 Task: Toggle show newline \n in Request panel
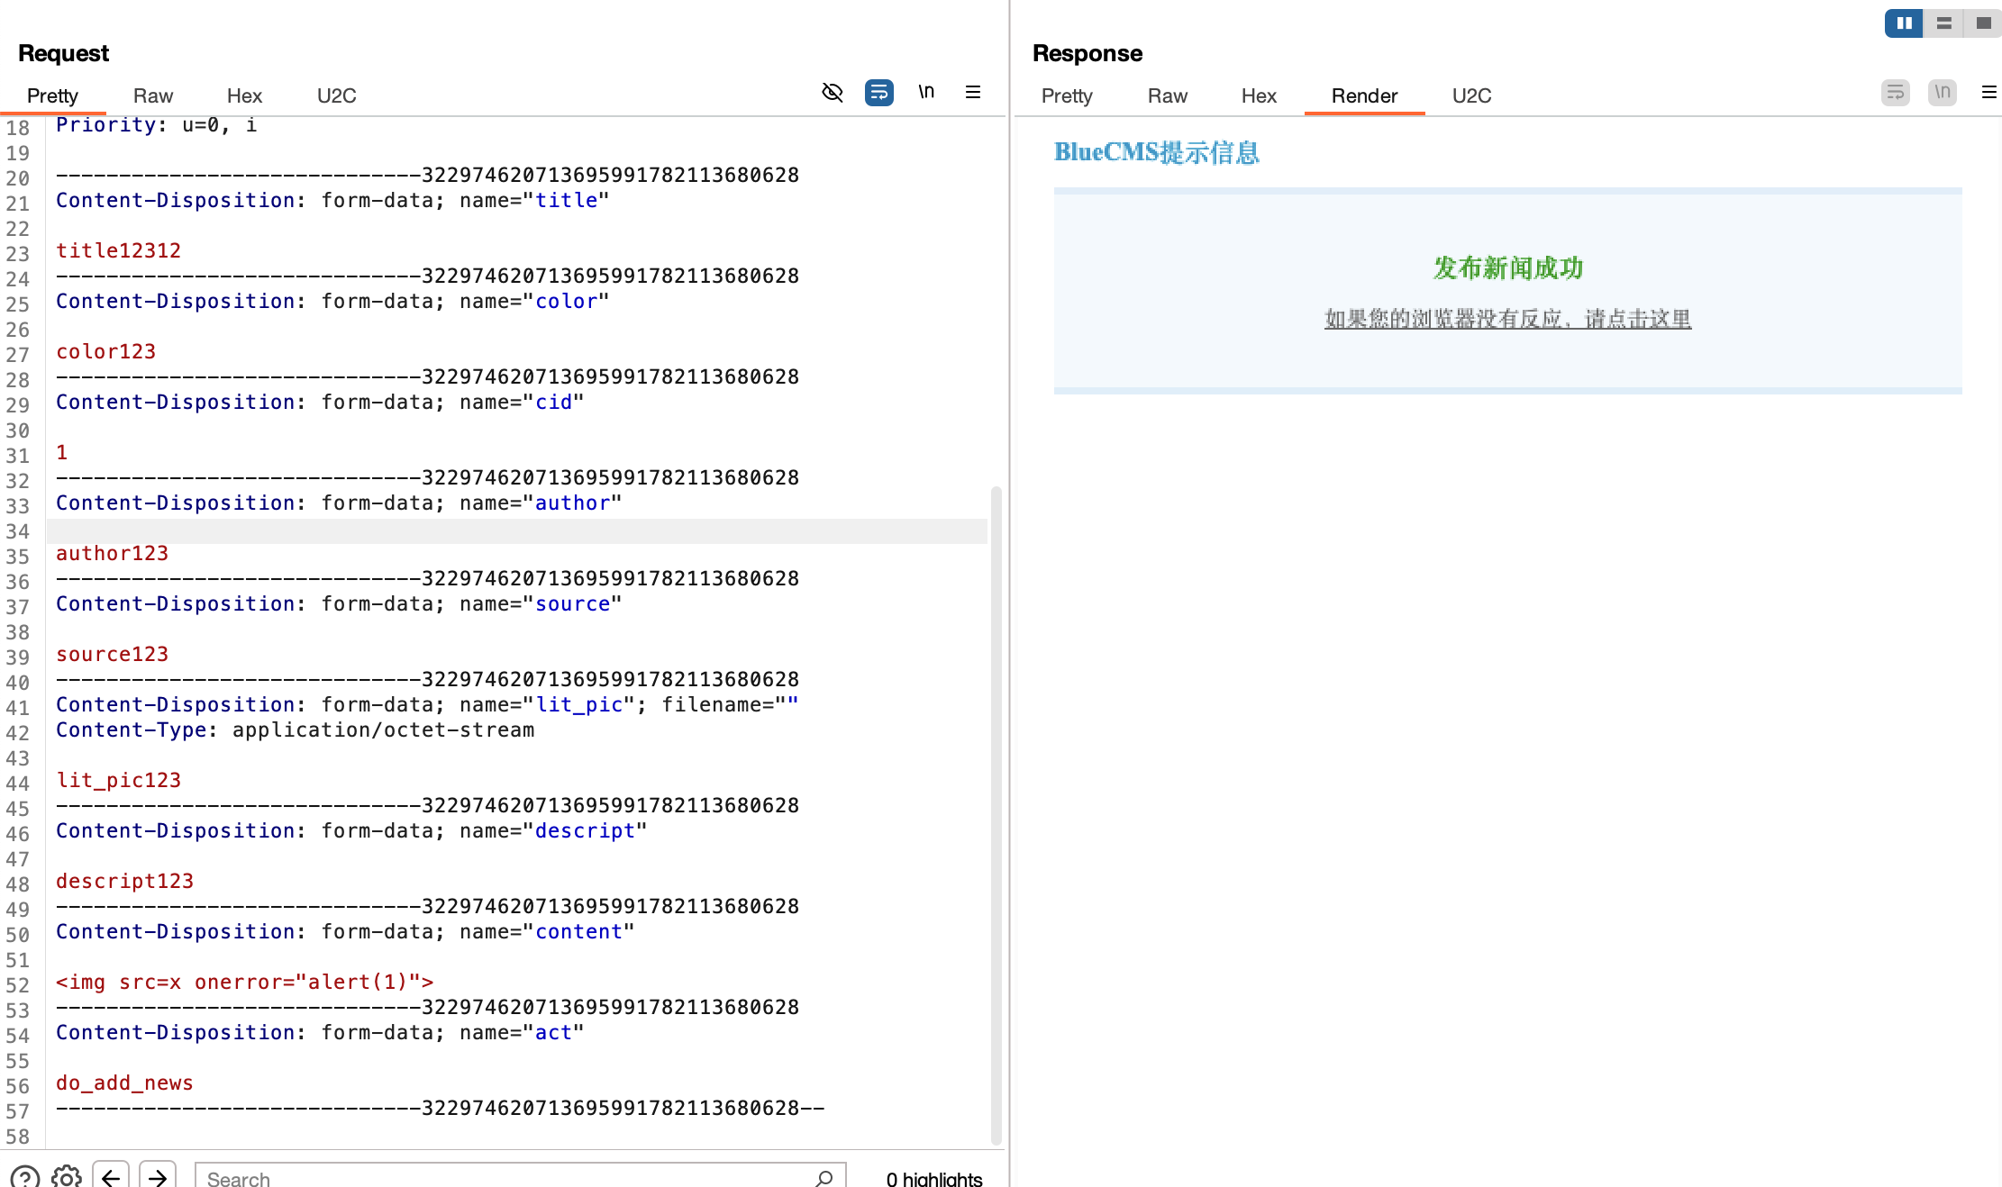tap(926, 92)
